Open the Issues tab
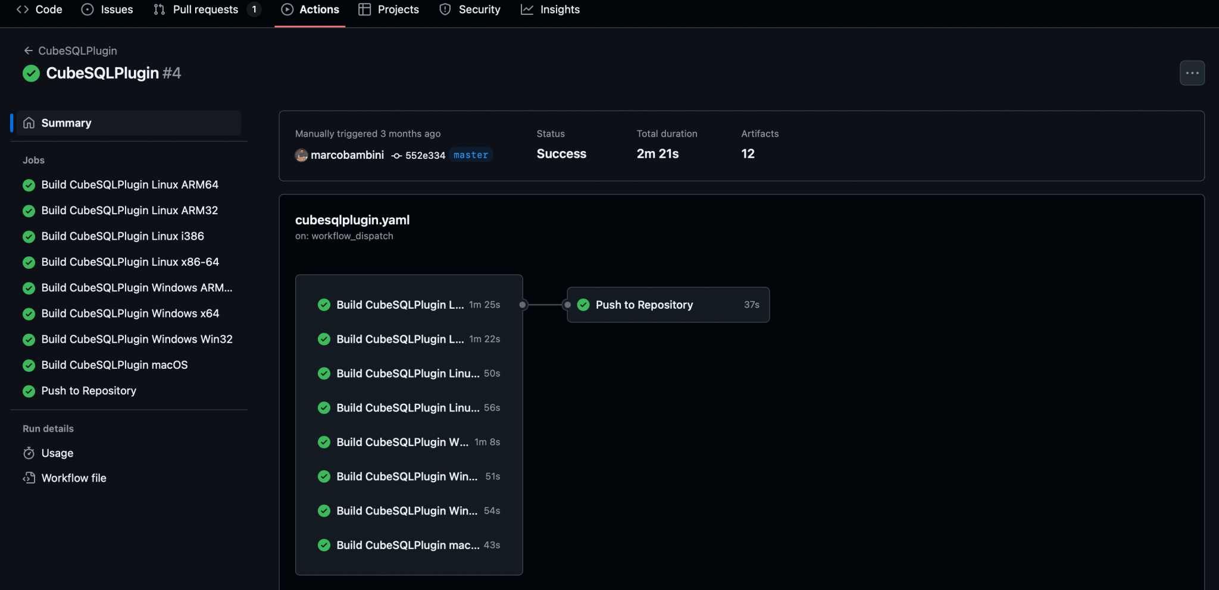This screenshot has width=1219, height=590. (107, 10)
